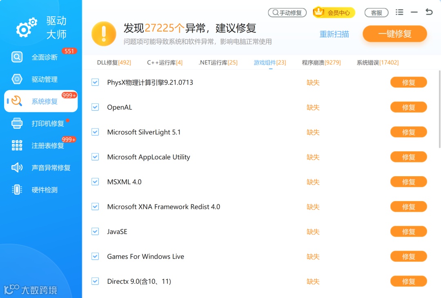Open the 硬件检测 chip icon

point(17,190)
